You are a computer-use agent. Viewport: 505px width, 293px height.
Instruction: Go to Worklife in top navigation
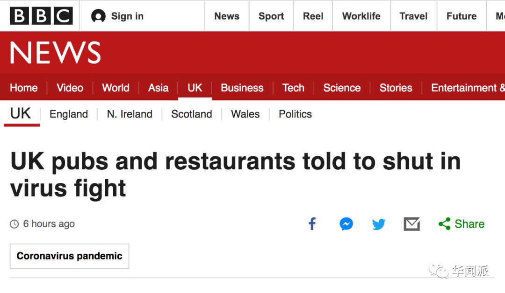(361, 16)
